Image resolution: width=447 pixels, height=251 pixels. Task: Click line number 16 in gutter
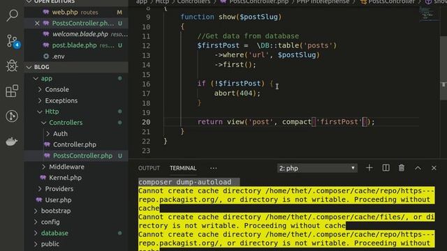[146, 84]
